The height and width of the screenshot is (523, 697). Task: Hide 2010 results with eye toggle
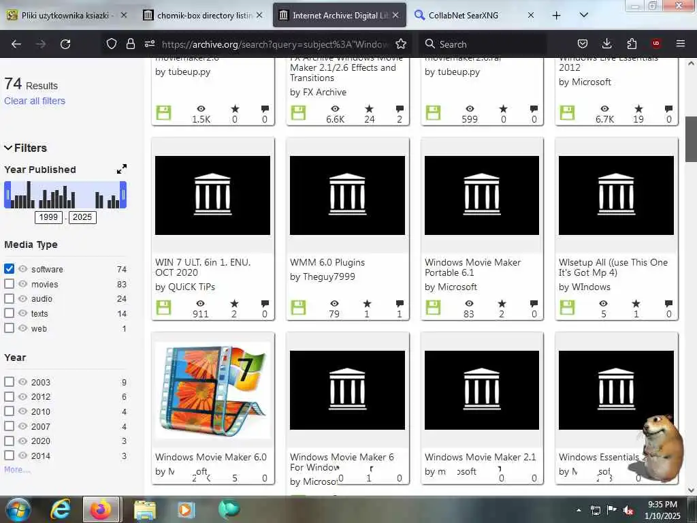coord(23,411)
